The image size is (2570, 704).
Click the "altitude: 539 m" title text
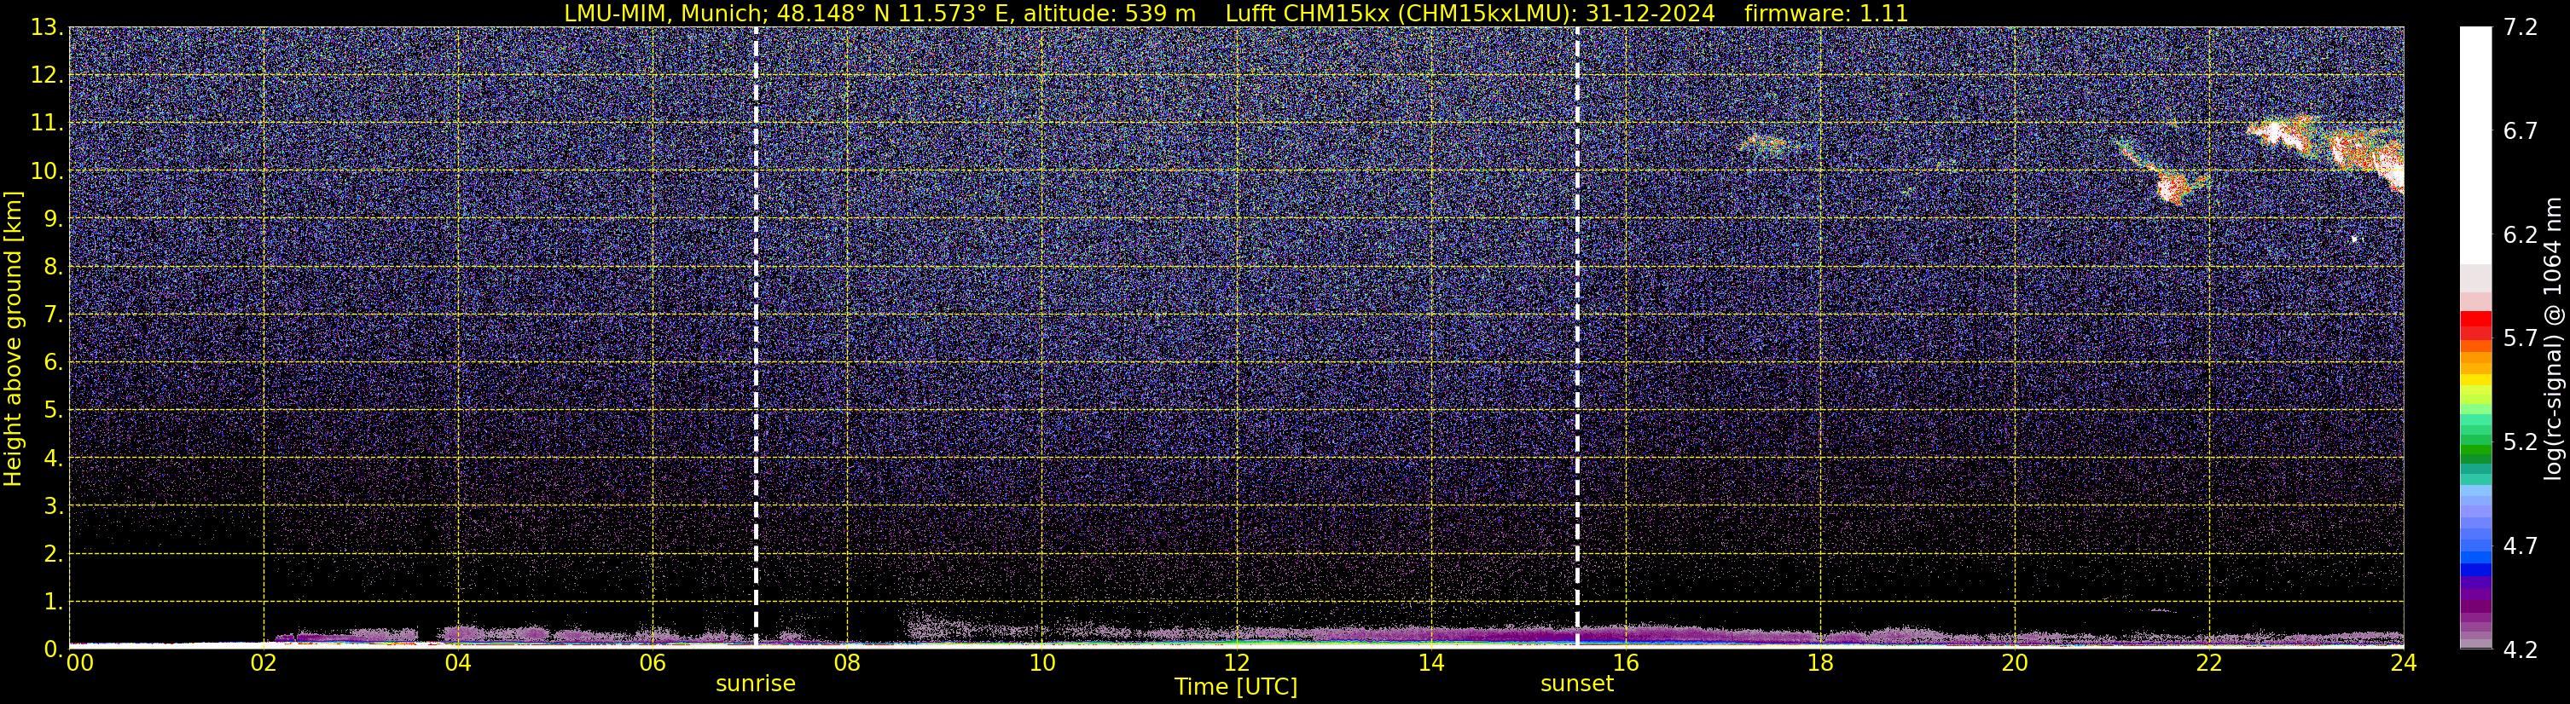pyautogui.click(x=1110, y=13)
